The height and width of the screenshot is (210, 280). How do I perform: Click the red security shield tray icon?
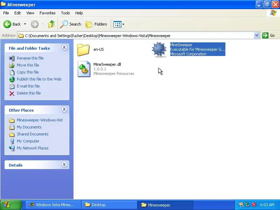tap(254, 205)
